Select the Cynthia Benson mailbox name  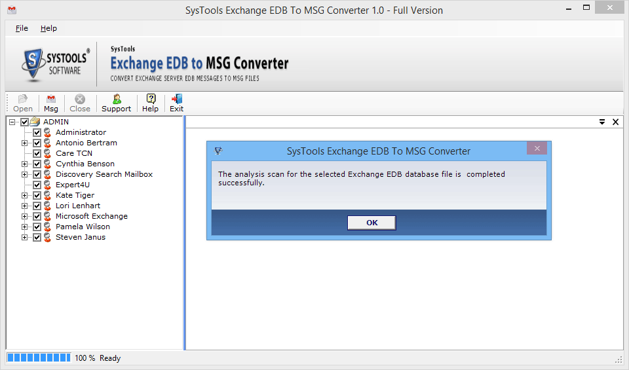click(x=85, y=164)
